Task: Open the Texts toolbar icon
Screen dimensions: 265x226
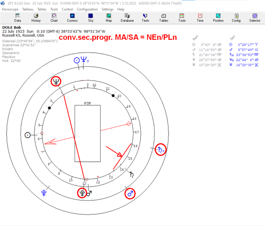Action: (x=145, y=18)
